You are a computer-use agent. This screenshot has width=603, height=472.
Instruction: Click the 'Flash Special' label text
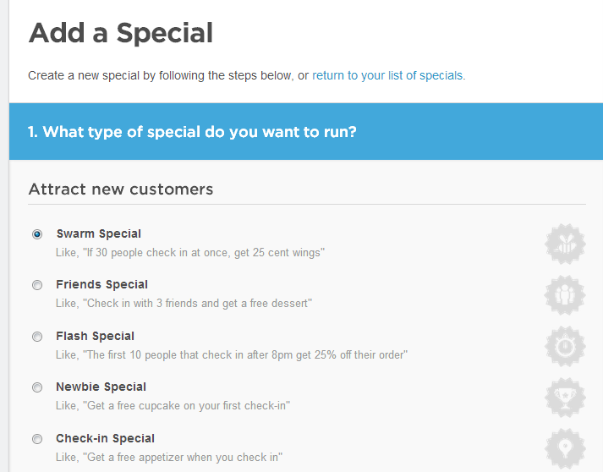click(x=95, y=336)
